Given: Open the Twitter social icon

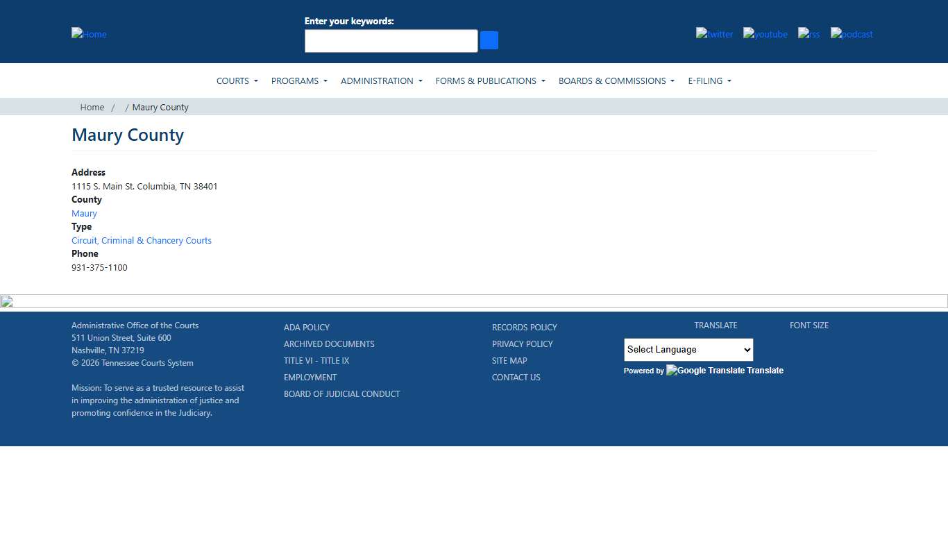Looking at the screenshot, I should pos(714,34).
